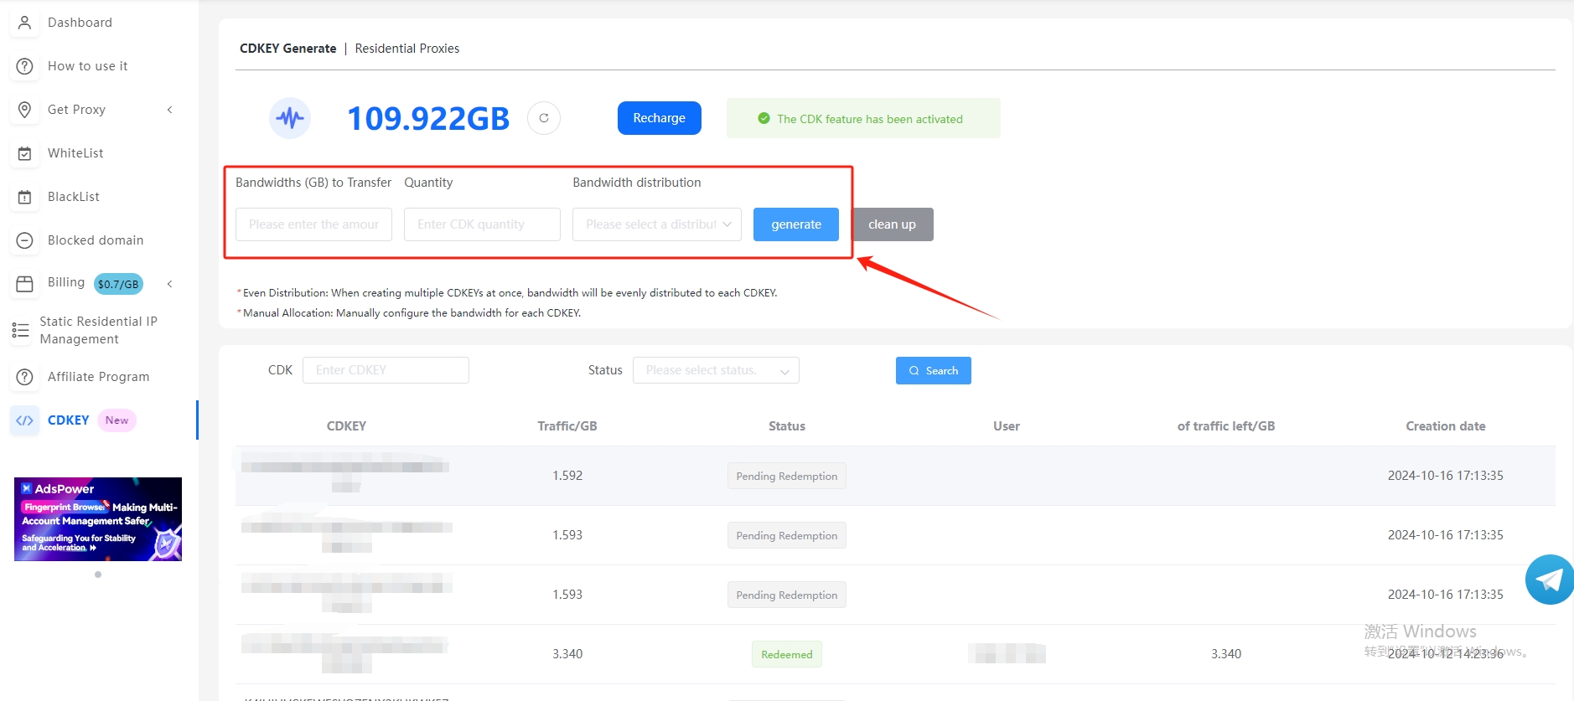Expand the Billing submenu chevron
Viewport: 1574px width, 701px height.
(169, 284)
